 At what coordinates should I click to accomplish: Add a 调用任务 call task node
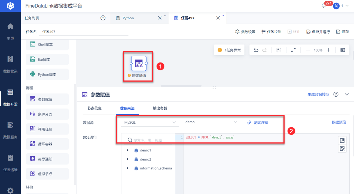[x=47, y=129]
